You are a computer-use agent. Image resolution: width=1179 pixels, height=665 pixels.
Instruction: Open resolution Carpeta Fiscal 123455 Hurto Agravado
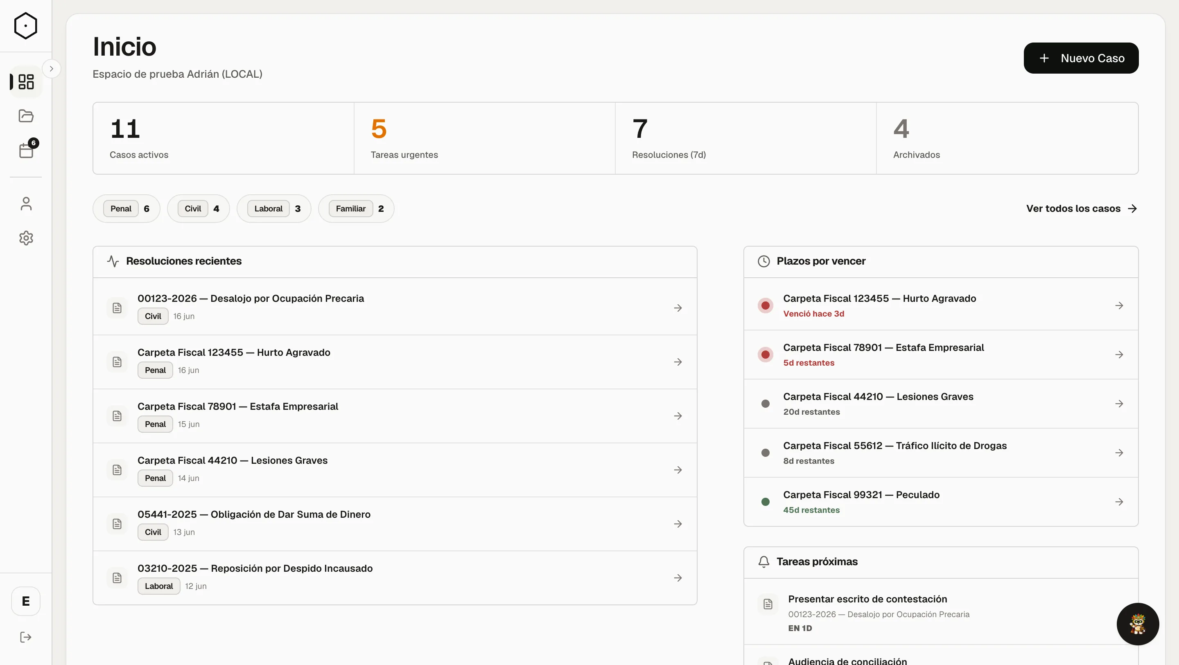click(x=395, y=362)
